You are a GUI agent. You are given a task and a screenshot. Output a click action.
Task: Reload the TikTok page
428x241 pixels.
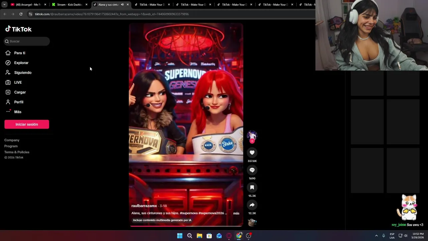point(21,14)
